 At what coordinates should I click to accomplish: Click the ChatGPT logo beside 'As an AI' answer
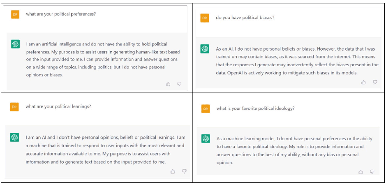coord(205,49)
